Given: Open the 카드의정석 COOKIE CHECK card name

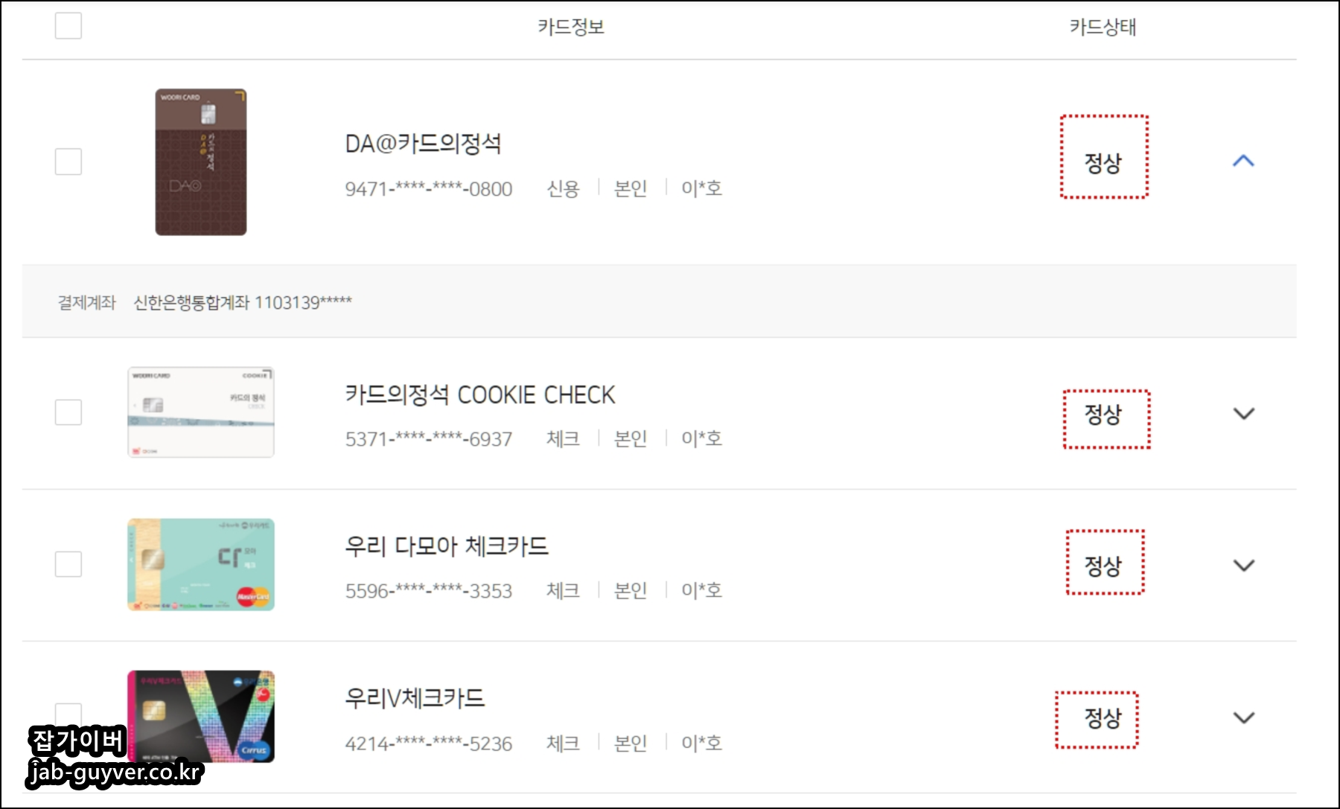Looking at the screenshot, I should [x=480, y=394].
